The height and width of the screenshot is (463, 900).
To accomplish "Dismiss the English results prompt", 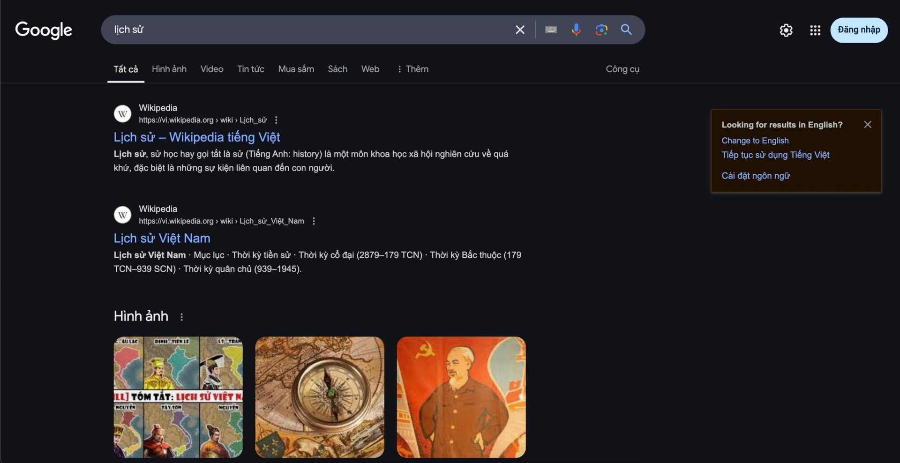I will coord(867,125).
